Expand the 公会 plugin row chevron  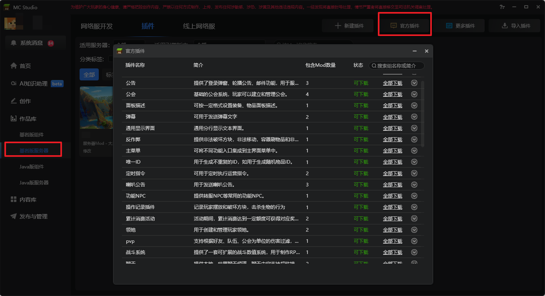(414, 94)
